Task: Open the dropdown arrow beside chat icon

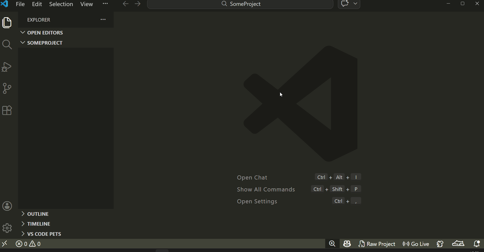Action: (x=355, y=4)
